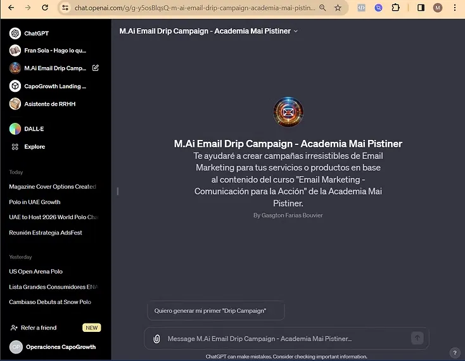Click the address bar URL
The image size is (465, 361).
(x=195, y=8)
